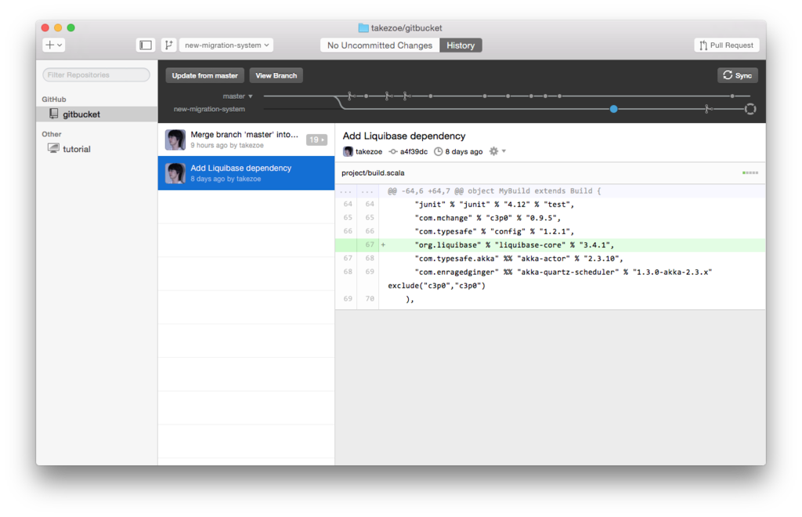Viewport: 802px width, 517px height.
Task: Click the project/build.scala file header
Action: click(x=551, y=173)
